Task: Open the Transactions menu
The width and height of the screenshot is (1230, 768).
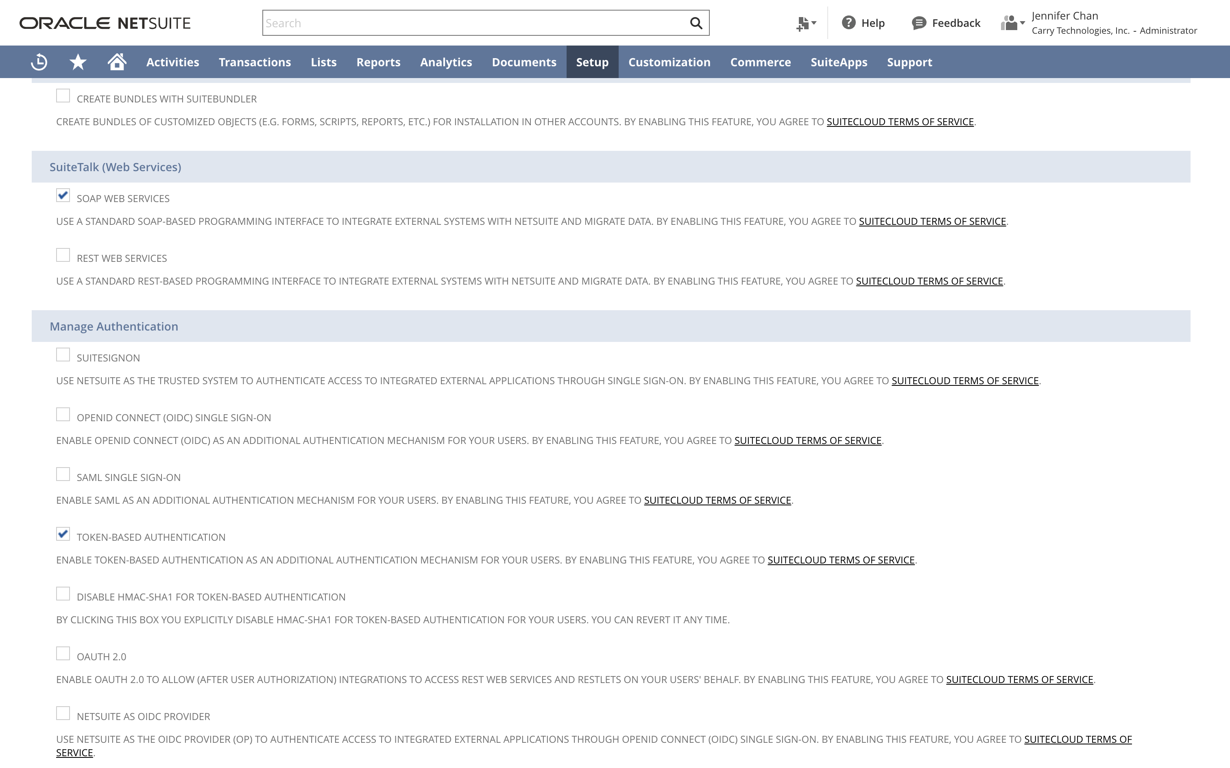Action: (x=255, y=61)
